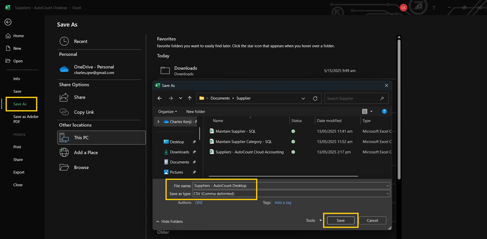Open the Tools dropdown
Screen dimensions: 487x239
click(x=314, y=220)
